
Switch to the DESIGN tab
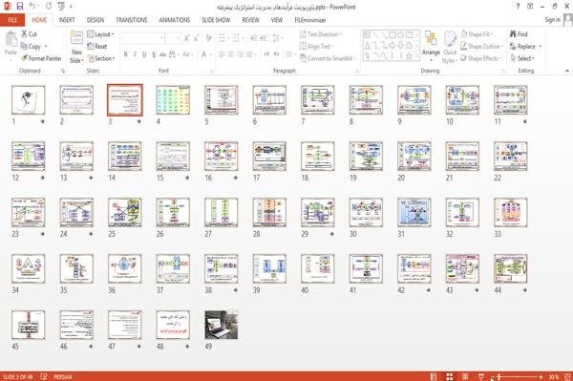click(95, 20)
